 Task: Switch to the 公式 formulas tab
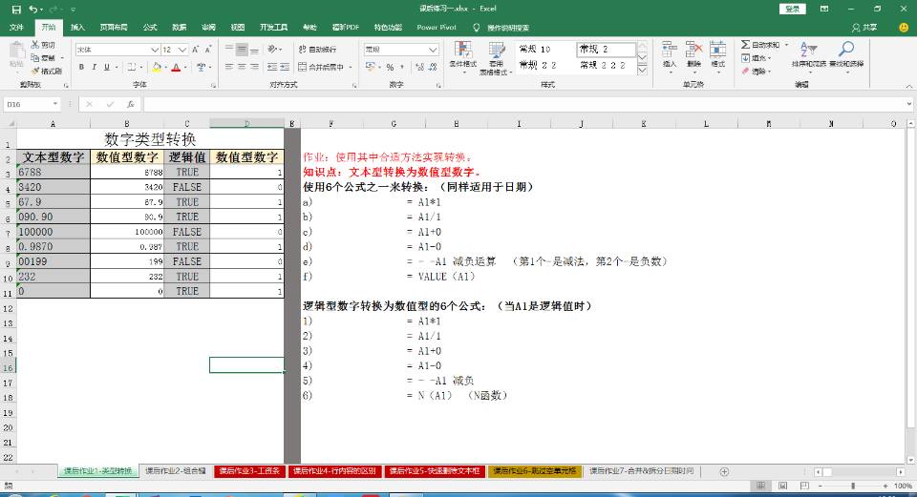(150, 28)
